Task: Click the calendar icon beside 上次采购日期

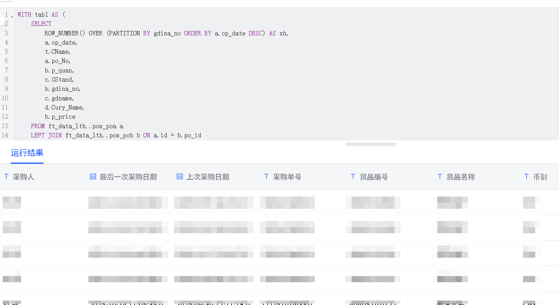Action: (180, 176)
